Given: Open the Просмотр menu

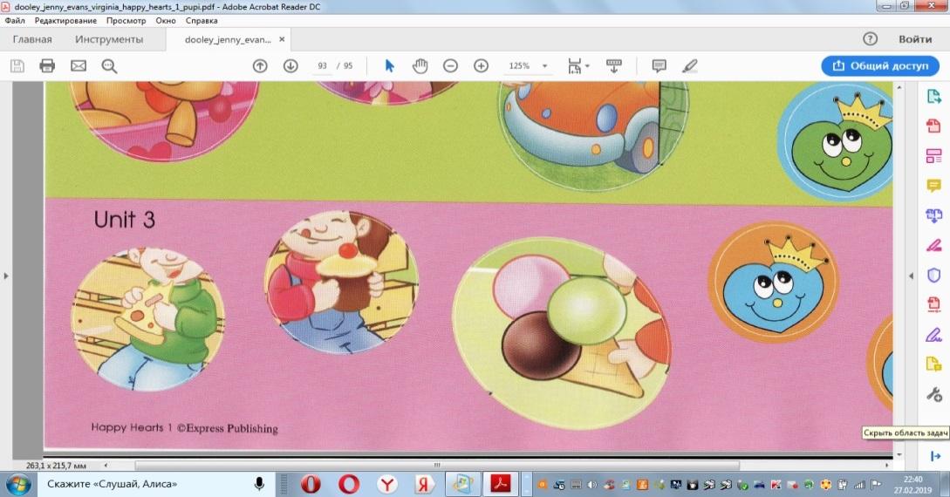Looking at the screenshot, I should tap(126, 21).
